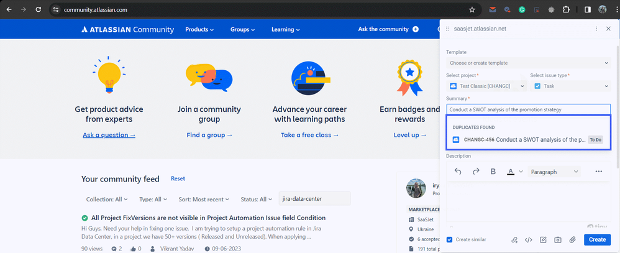Screen dimensions: 620x253
Task: Go back in browser history
Action: (x=9, y=10)
